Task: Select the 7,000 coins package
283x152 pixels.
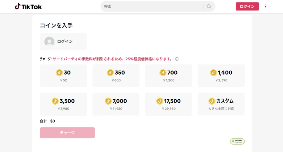Action: [116, 104]
